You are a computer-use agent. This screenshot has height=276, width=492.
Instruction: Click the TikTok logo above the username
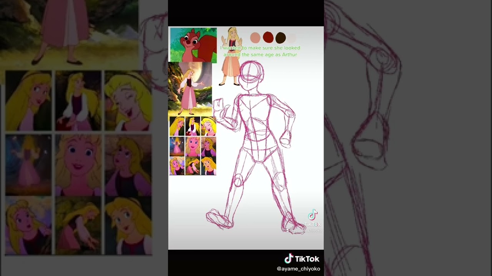302,259
